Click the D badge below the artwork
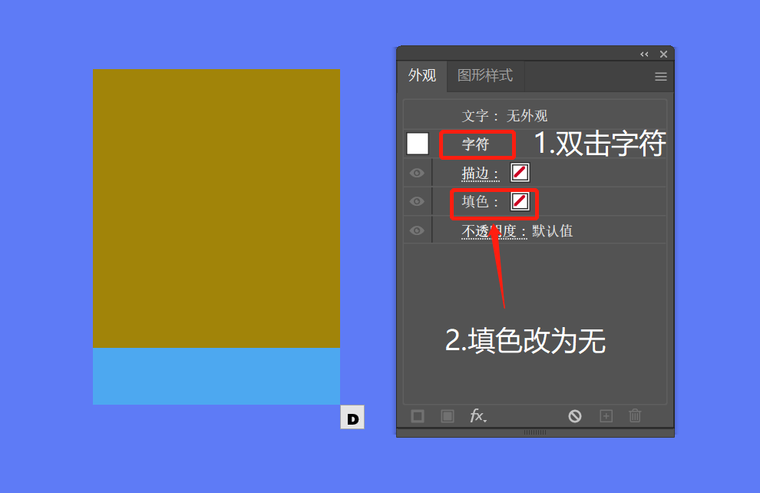Viewport: 760px width, 493px height. [352, 418]
